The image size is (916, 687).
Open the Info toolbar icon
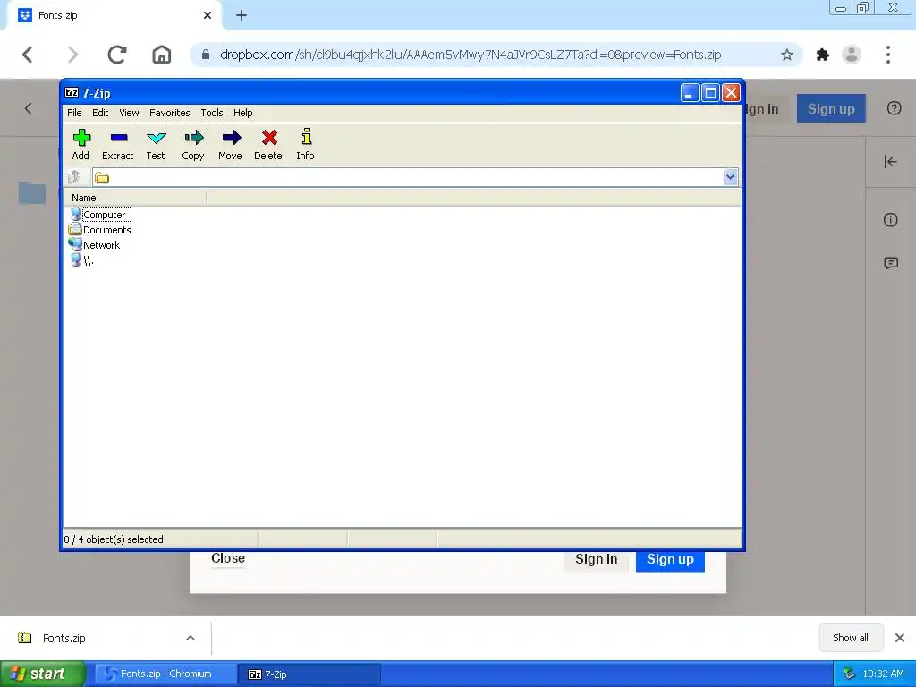[x=306, y=144]
